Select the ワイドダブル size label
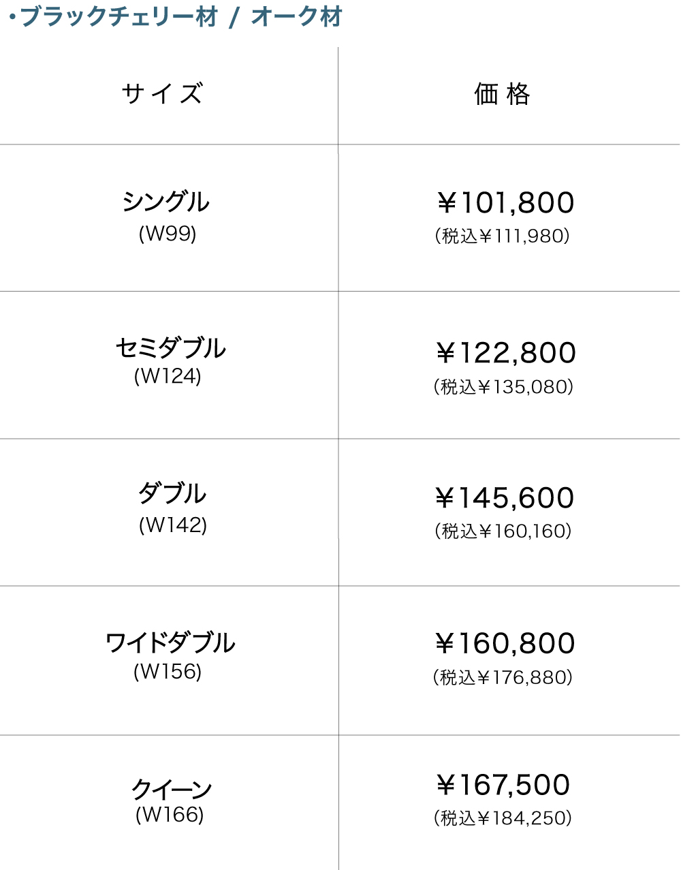The image size is (681, 870). 170,642
